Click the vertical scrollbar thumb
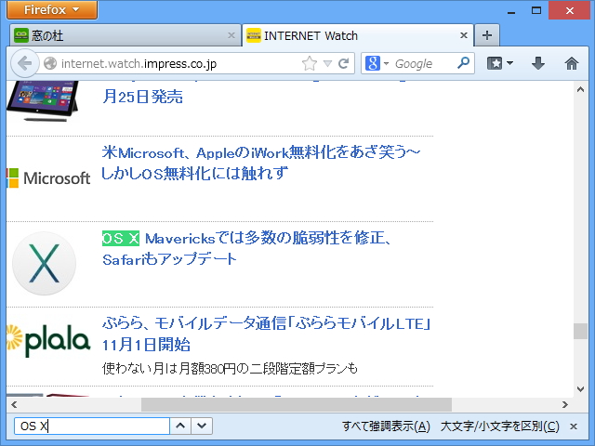Viewport: 595px width, 446px height. click(580, 331)
